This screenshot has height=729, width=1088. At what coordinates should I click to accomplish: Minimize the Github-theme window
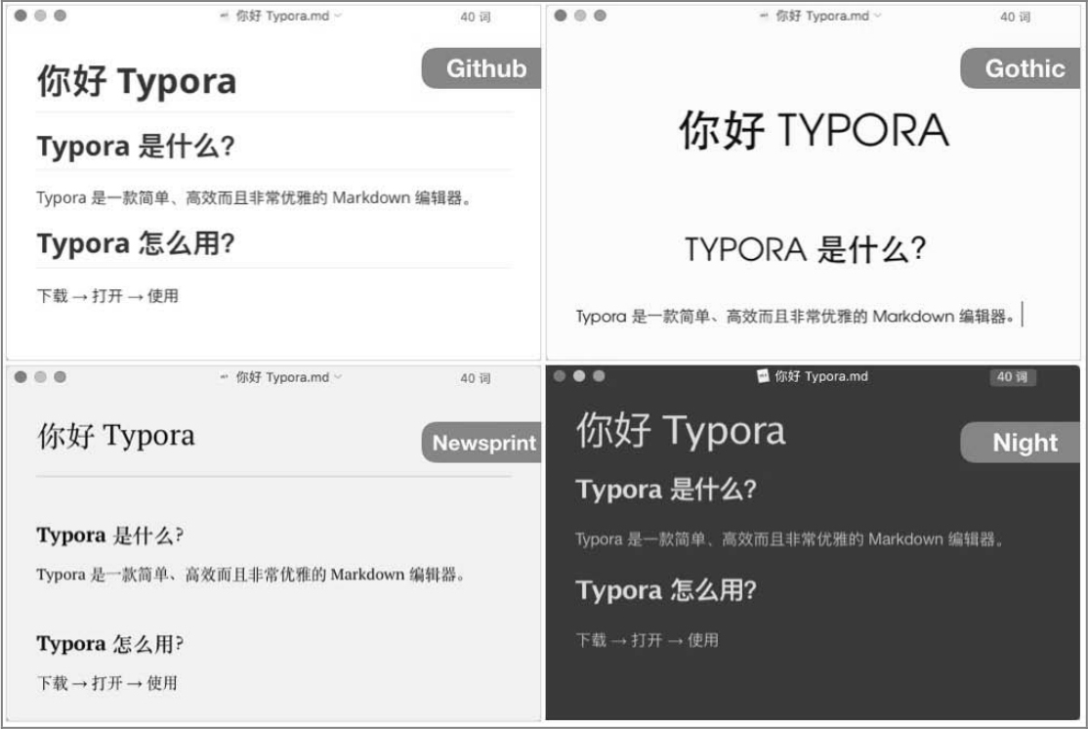point(40,16)
